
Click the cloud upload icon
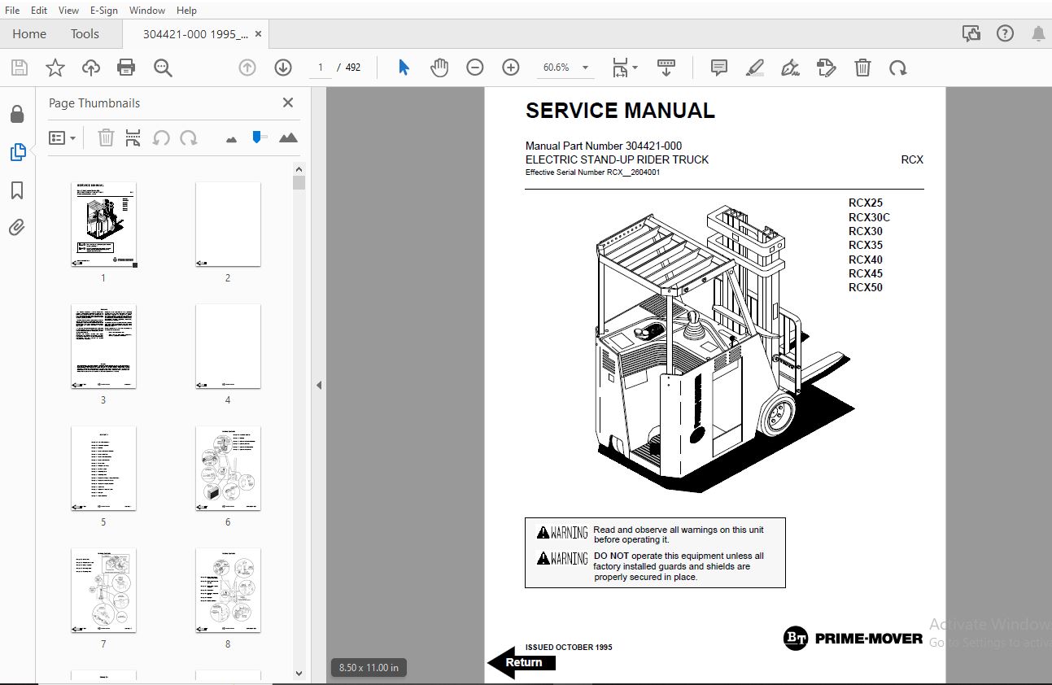coord(91,68)
